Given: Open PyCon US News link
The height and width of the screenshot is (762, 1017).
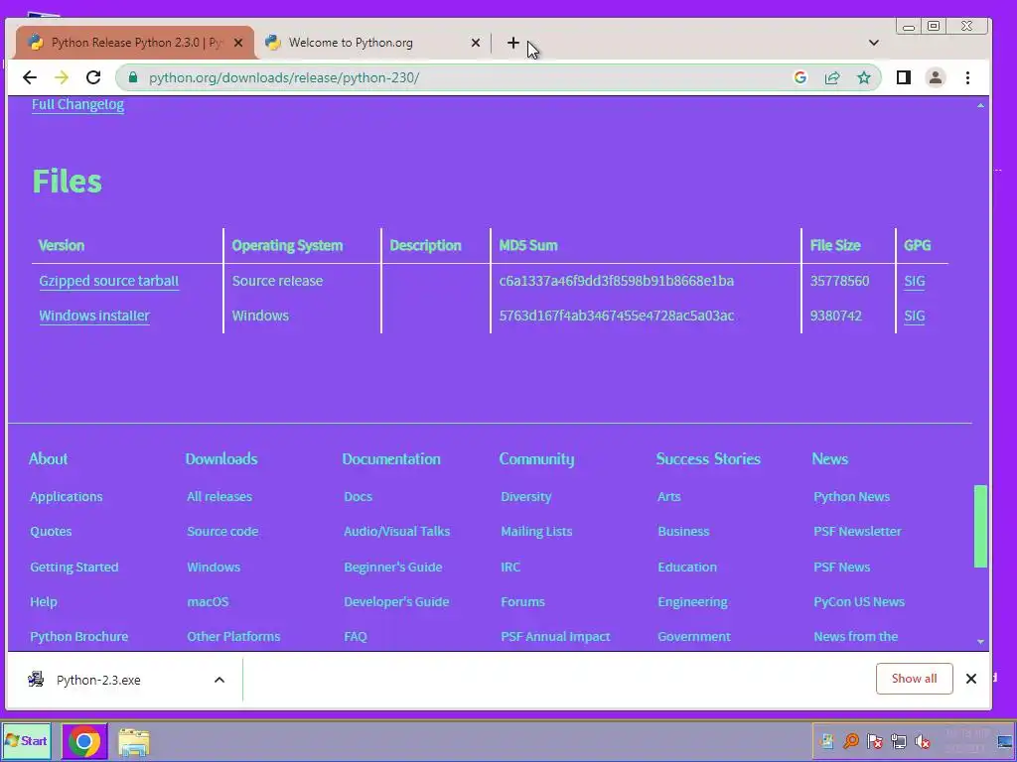Looking at the screenshot, I should pos(859,601).
